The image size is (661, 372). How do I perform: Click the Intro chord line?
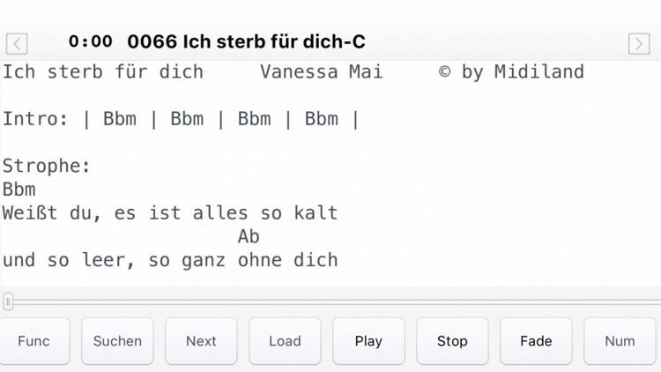click(x=181, y=119)
